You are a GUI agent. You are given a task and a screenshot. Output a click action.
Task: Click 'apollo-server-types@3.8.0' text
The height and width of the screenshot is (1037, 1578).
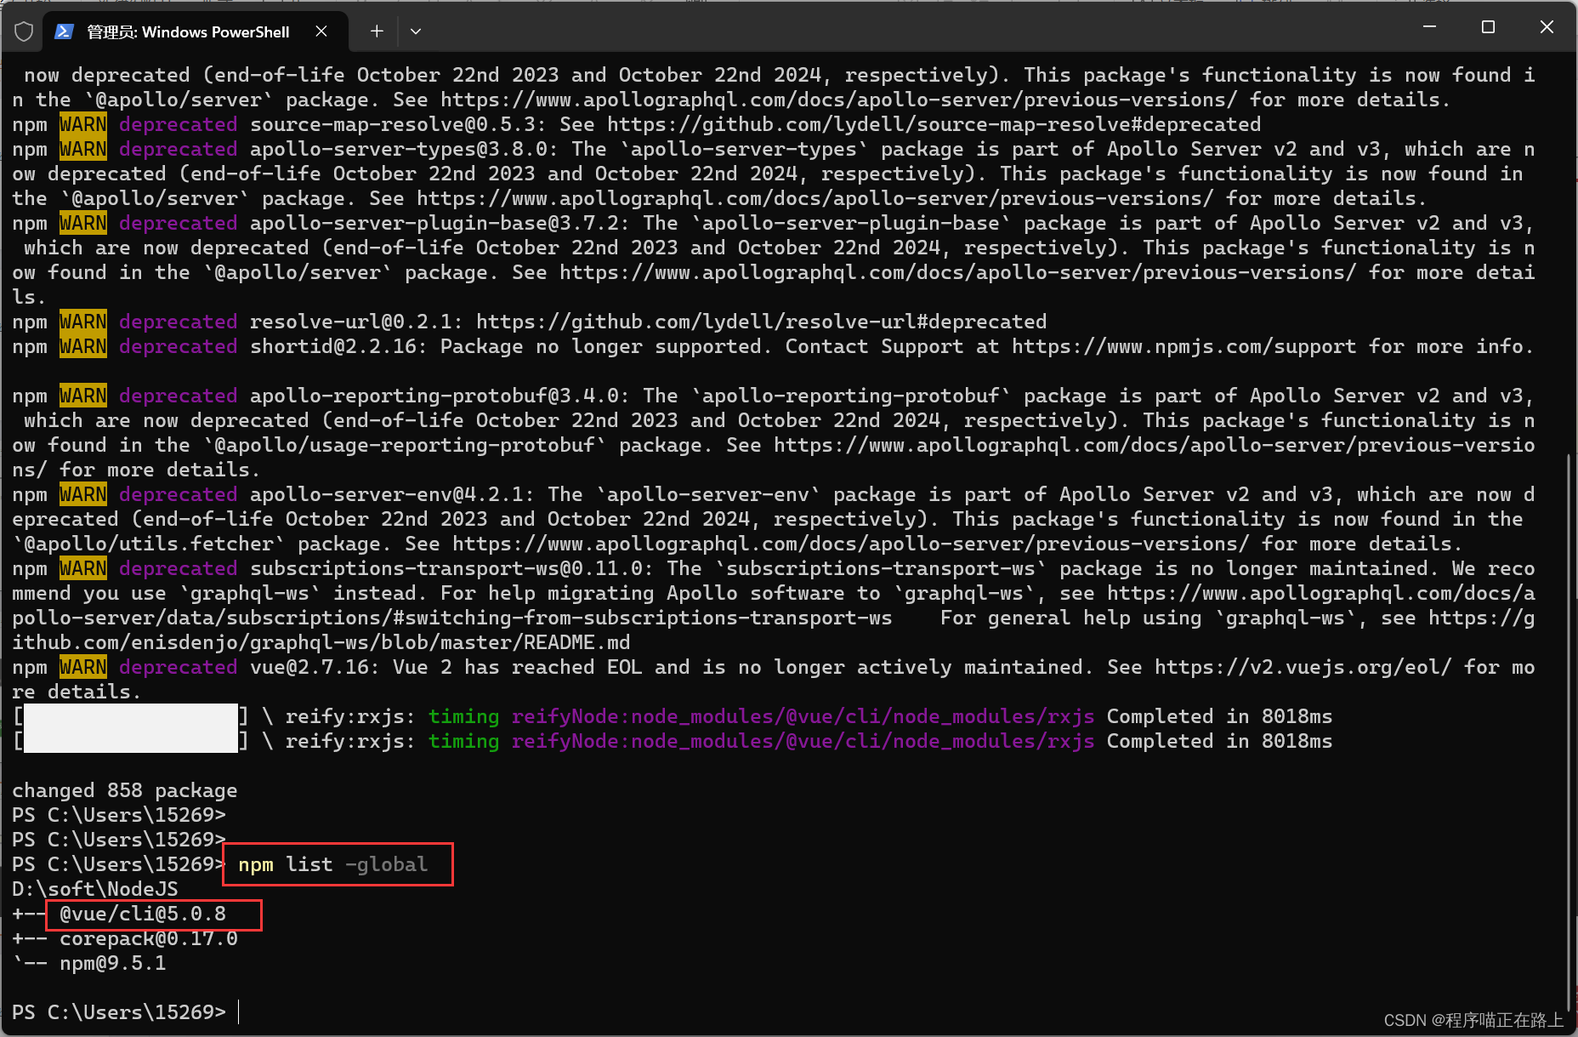tap(399, 149)
